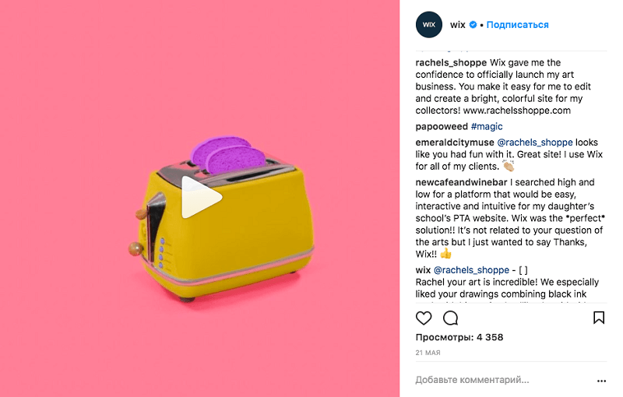Screen dimensions: 623x397
Task: Click the verified badge next to wix
Action: [473, 25]
